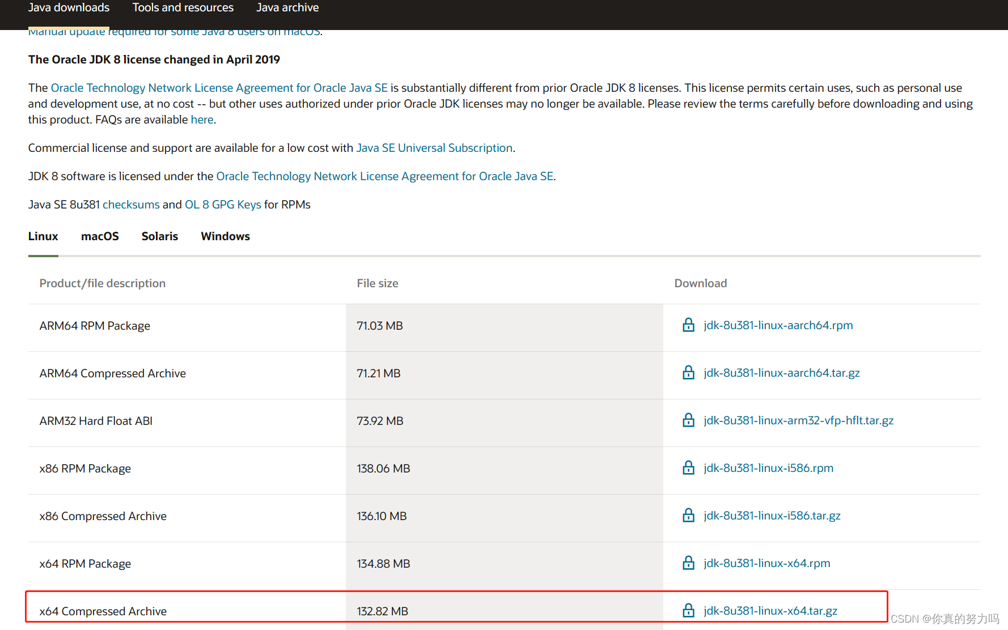Screen dimensions: 1008x630
Task: Open Java downloads in top navigation
Action: click(x=69, y=8)
